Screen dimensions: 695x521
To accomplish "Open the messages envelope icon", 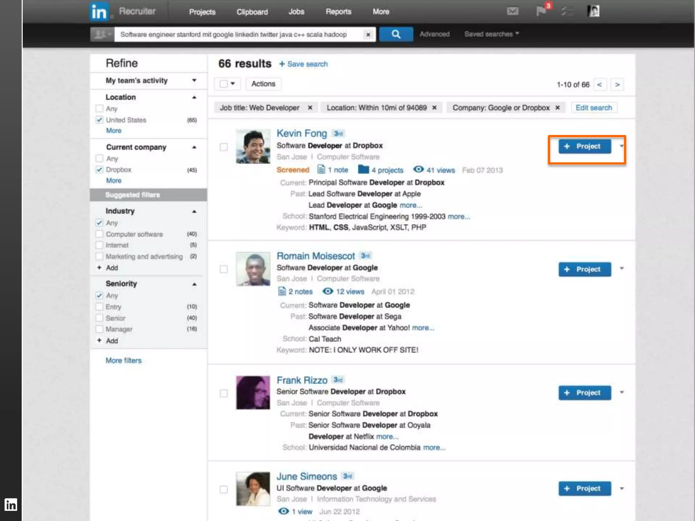I will 512,11.
